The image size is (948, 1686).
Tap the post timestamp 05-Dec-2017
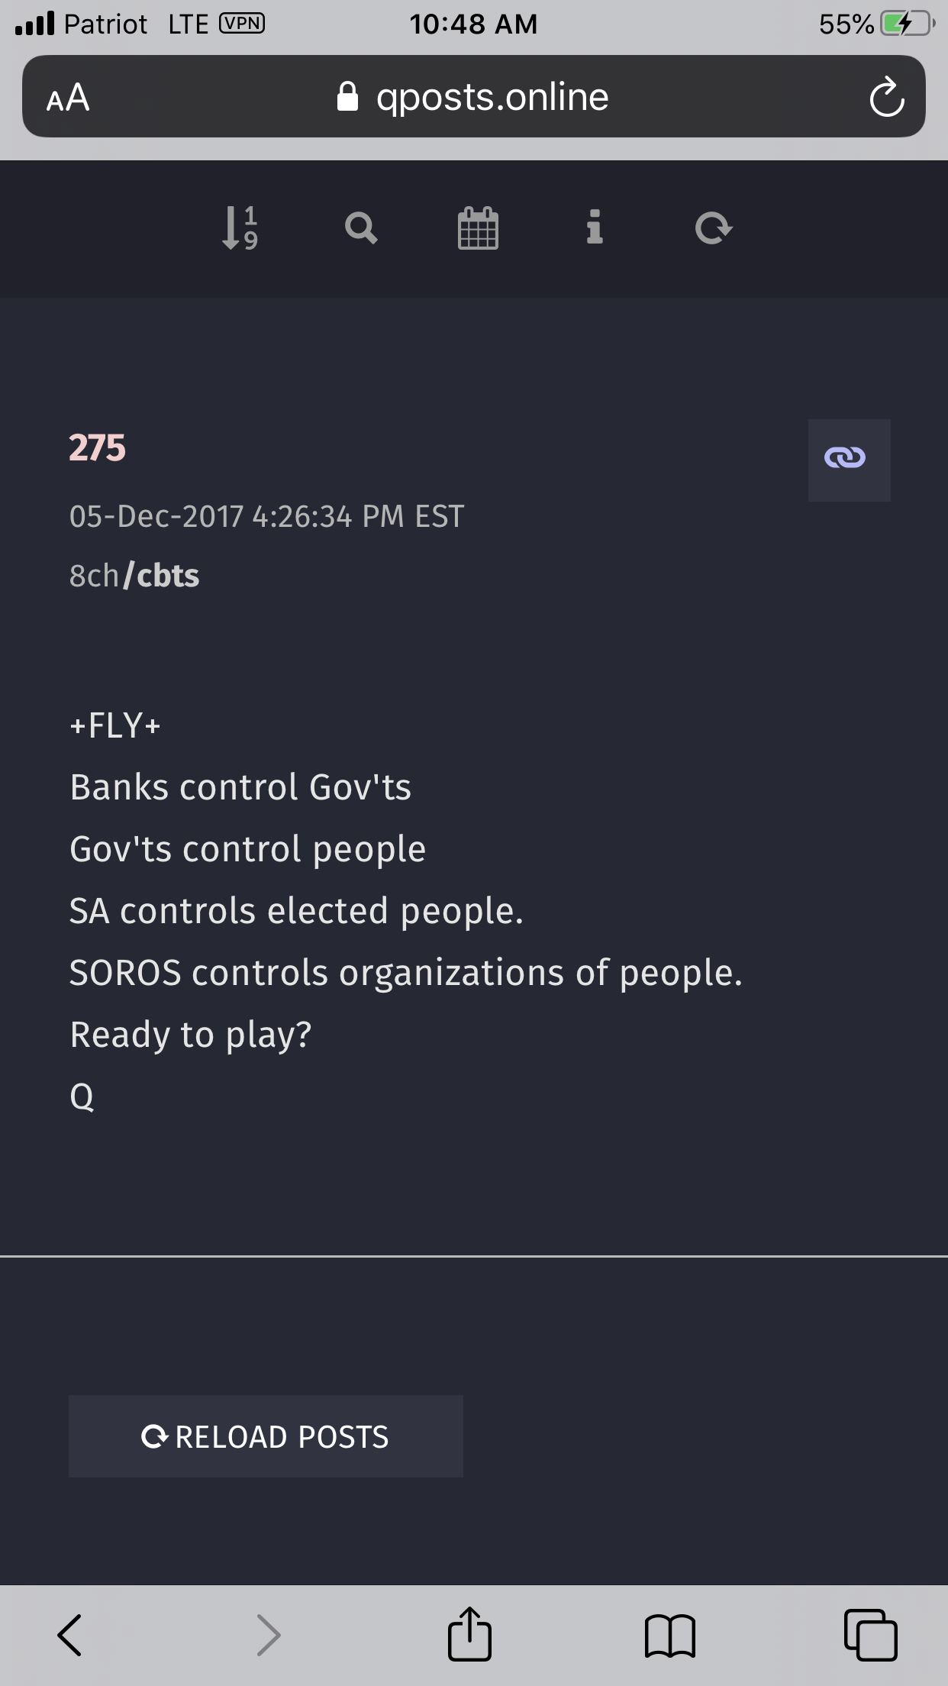[x=266, y=517]
